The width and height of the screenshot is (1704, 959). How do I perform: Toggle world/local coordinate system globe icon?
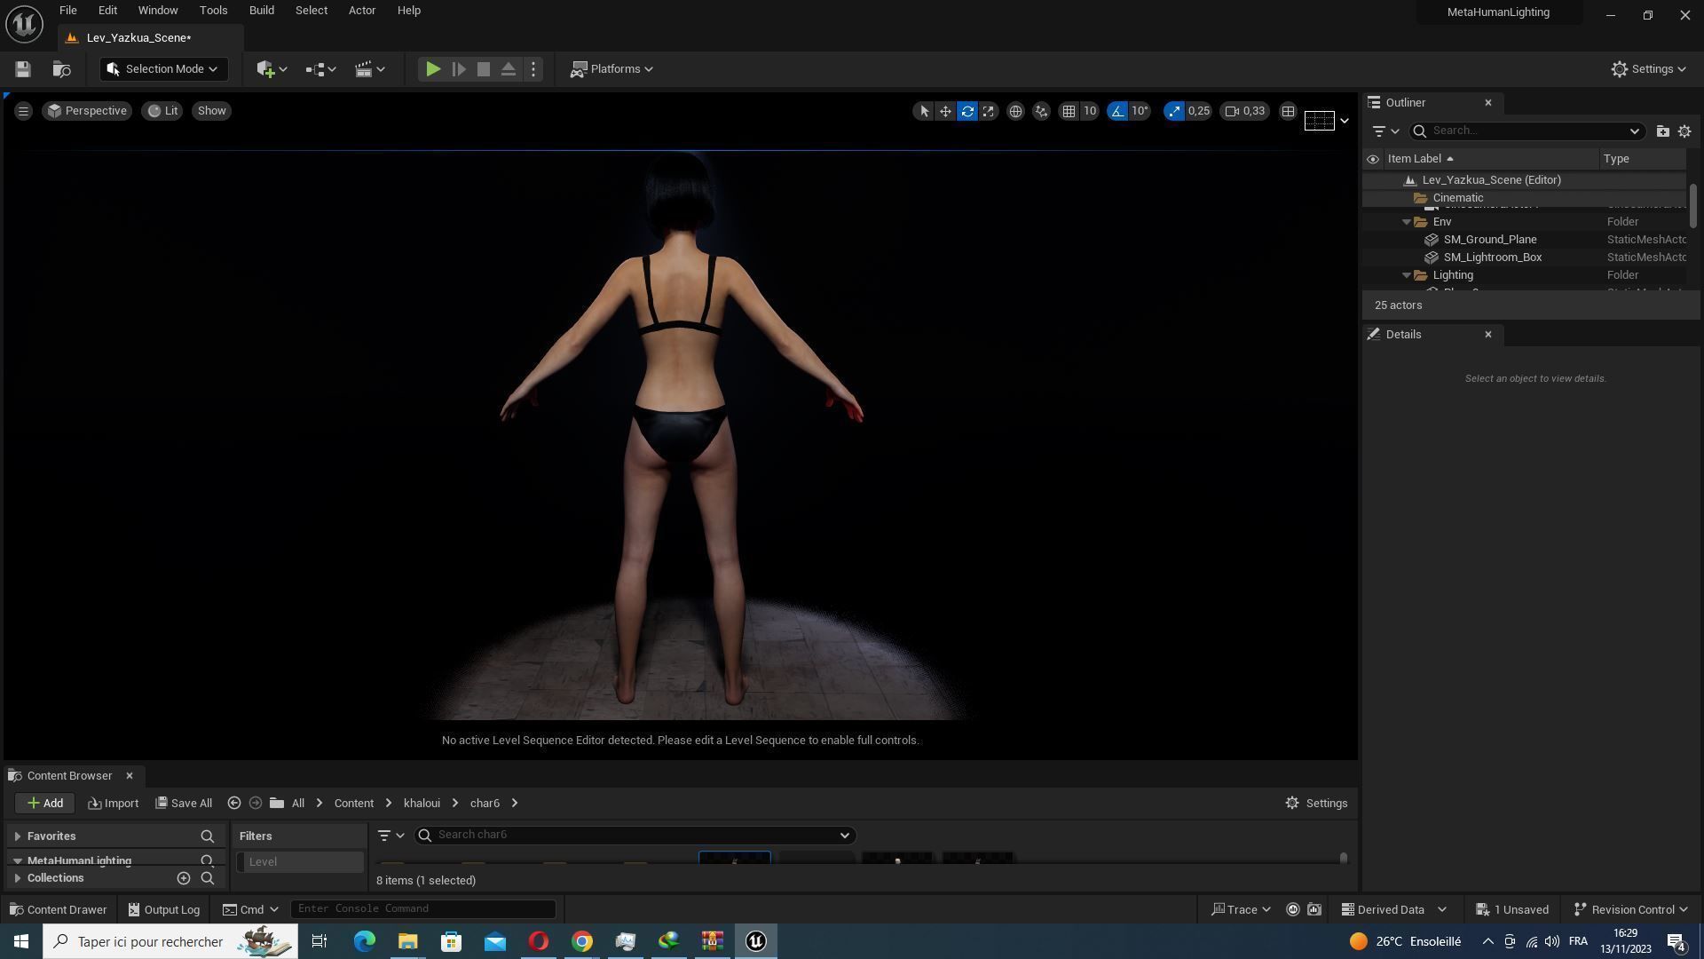click(x=1015, y=111)
